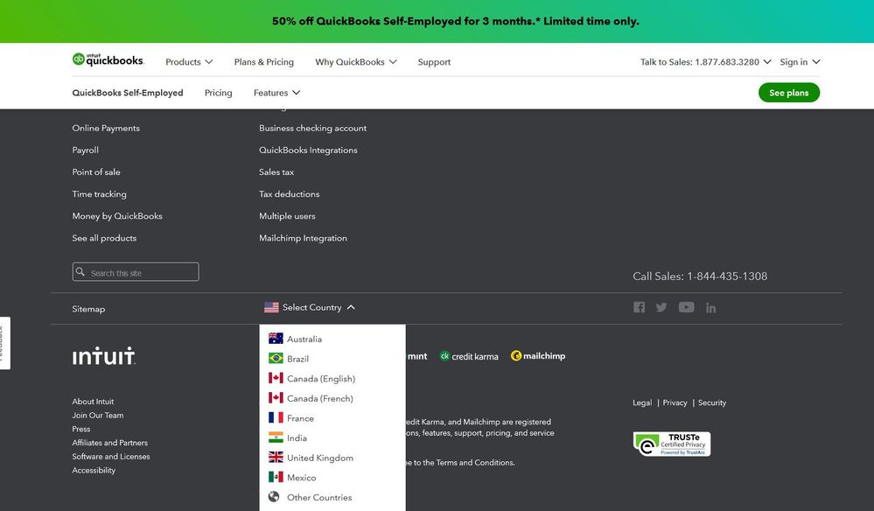Open the Sales tax link
The width and height of the screenshot is (874, 511).
point(276,171)
